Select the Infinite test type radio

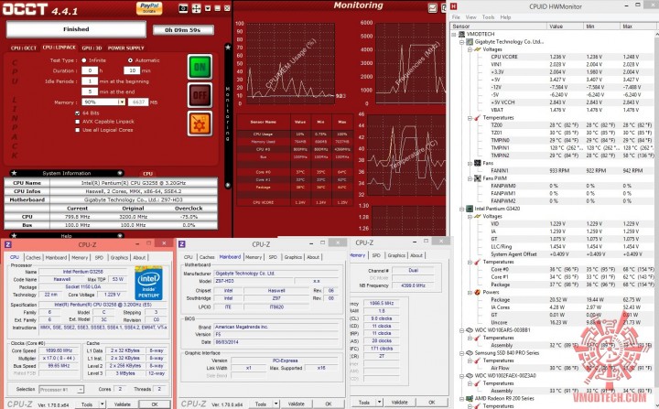click(84, 60)
